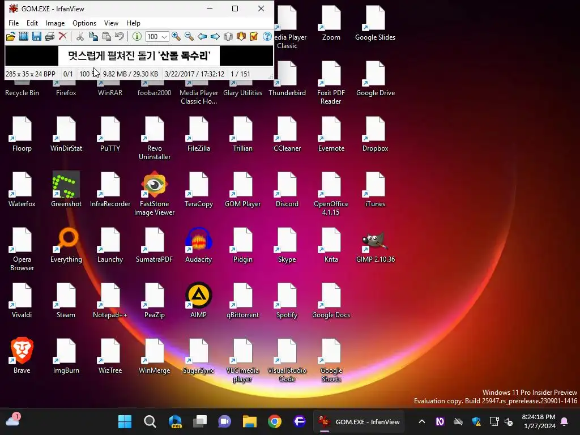
Task: Select the GIMP 2.10.36 desktop icon
Action: pyautogui.click(x=375, y=247)
